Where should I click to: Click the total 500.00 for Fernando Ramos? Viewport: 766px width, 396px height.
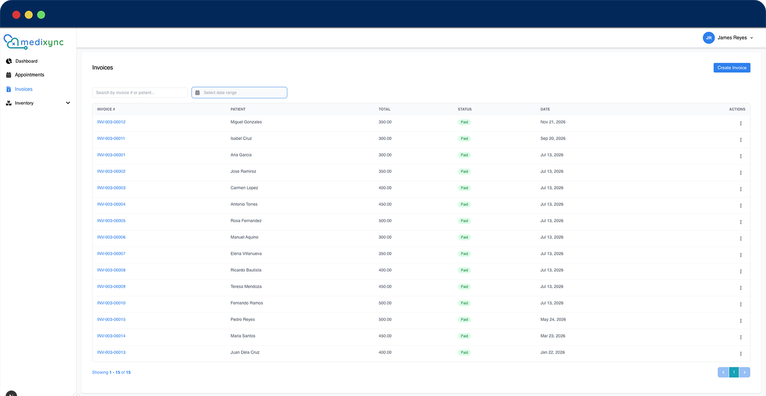point(385,303)
